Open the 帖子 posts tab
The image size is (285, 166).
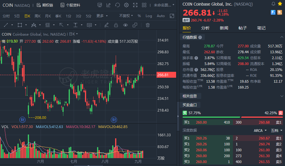tap(243, 28)
